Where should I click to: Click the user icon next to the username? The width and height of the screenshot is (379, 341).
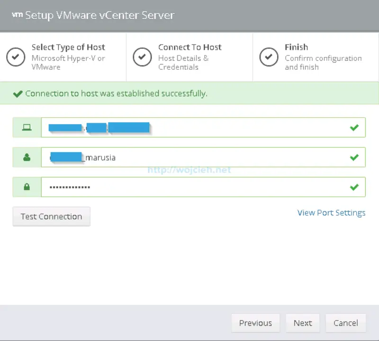27,157
